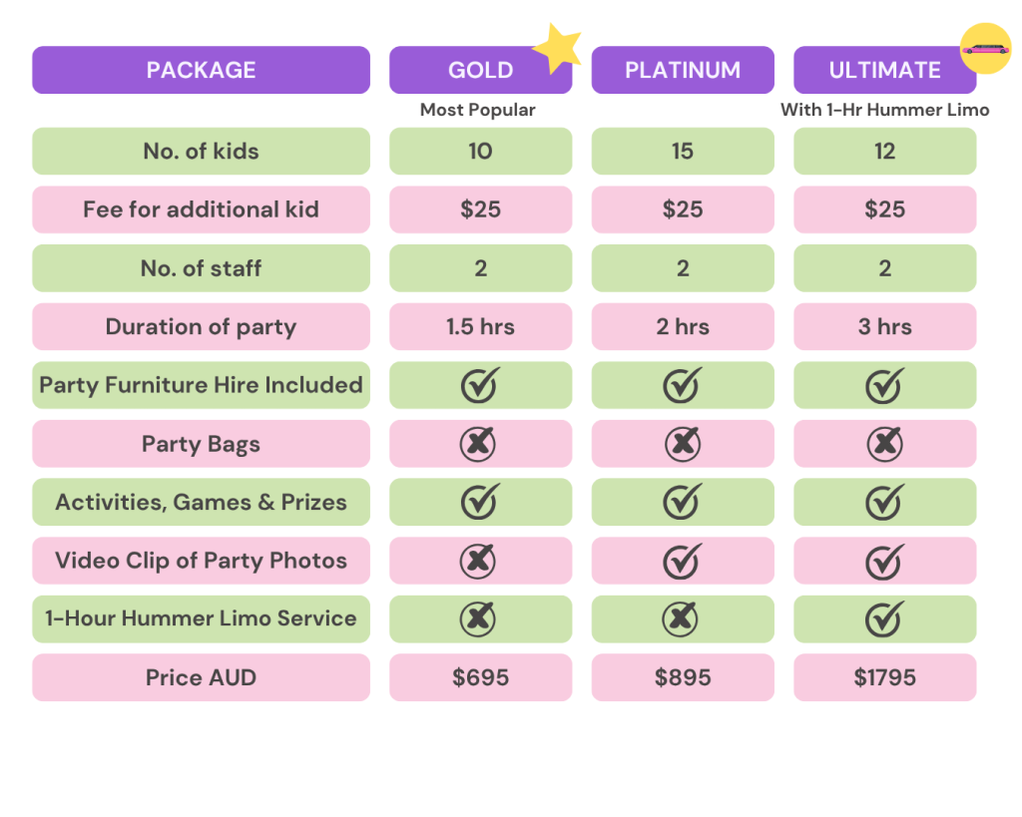Click Platinum's Party Furniture Hire checkmark

coord(683,385)
